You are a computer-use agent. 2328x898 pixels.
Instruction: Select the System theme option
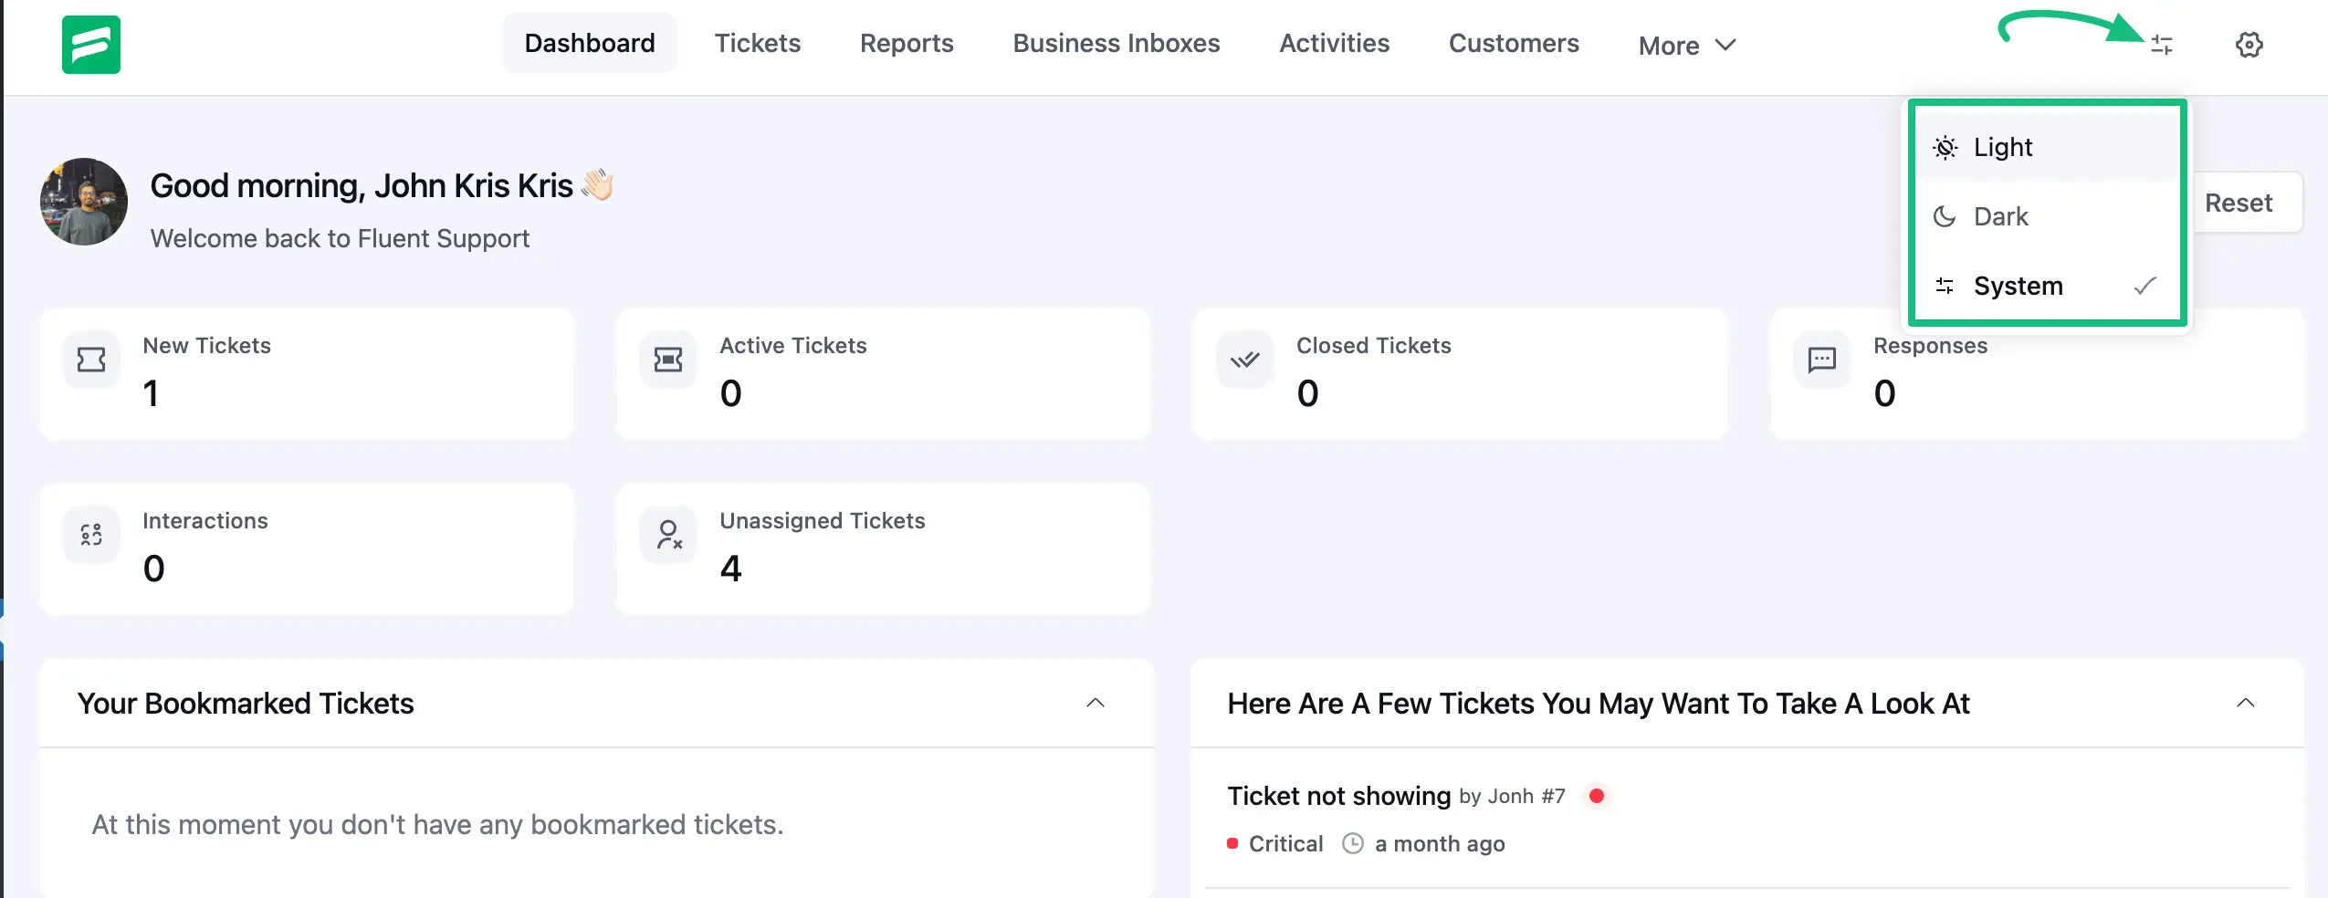coord(2018,286)
